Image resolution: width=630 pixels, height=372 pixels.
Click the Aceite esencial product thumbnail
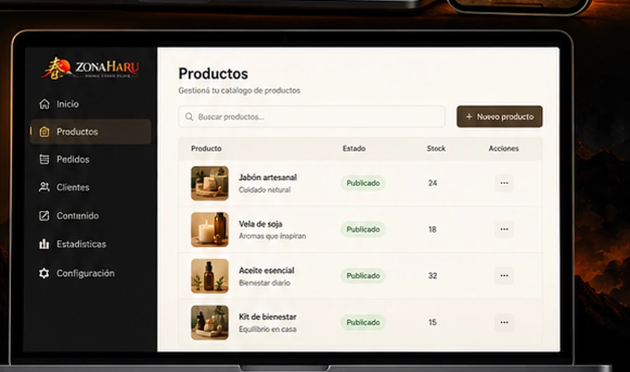(210, 276)
